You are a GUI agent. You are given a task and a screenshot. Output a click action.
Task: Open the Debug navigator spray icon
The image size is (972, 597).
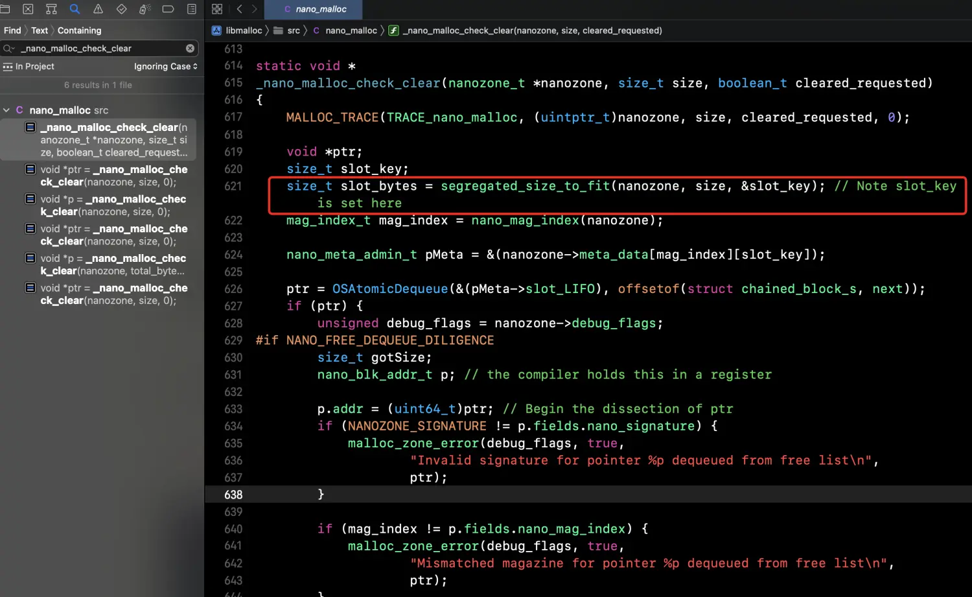(x=145, y=9)
